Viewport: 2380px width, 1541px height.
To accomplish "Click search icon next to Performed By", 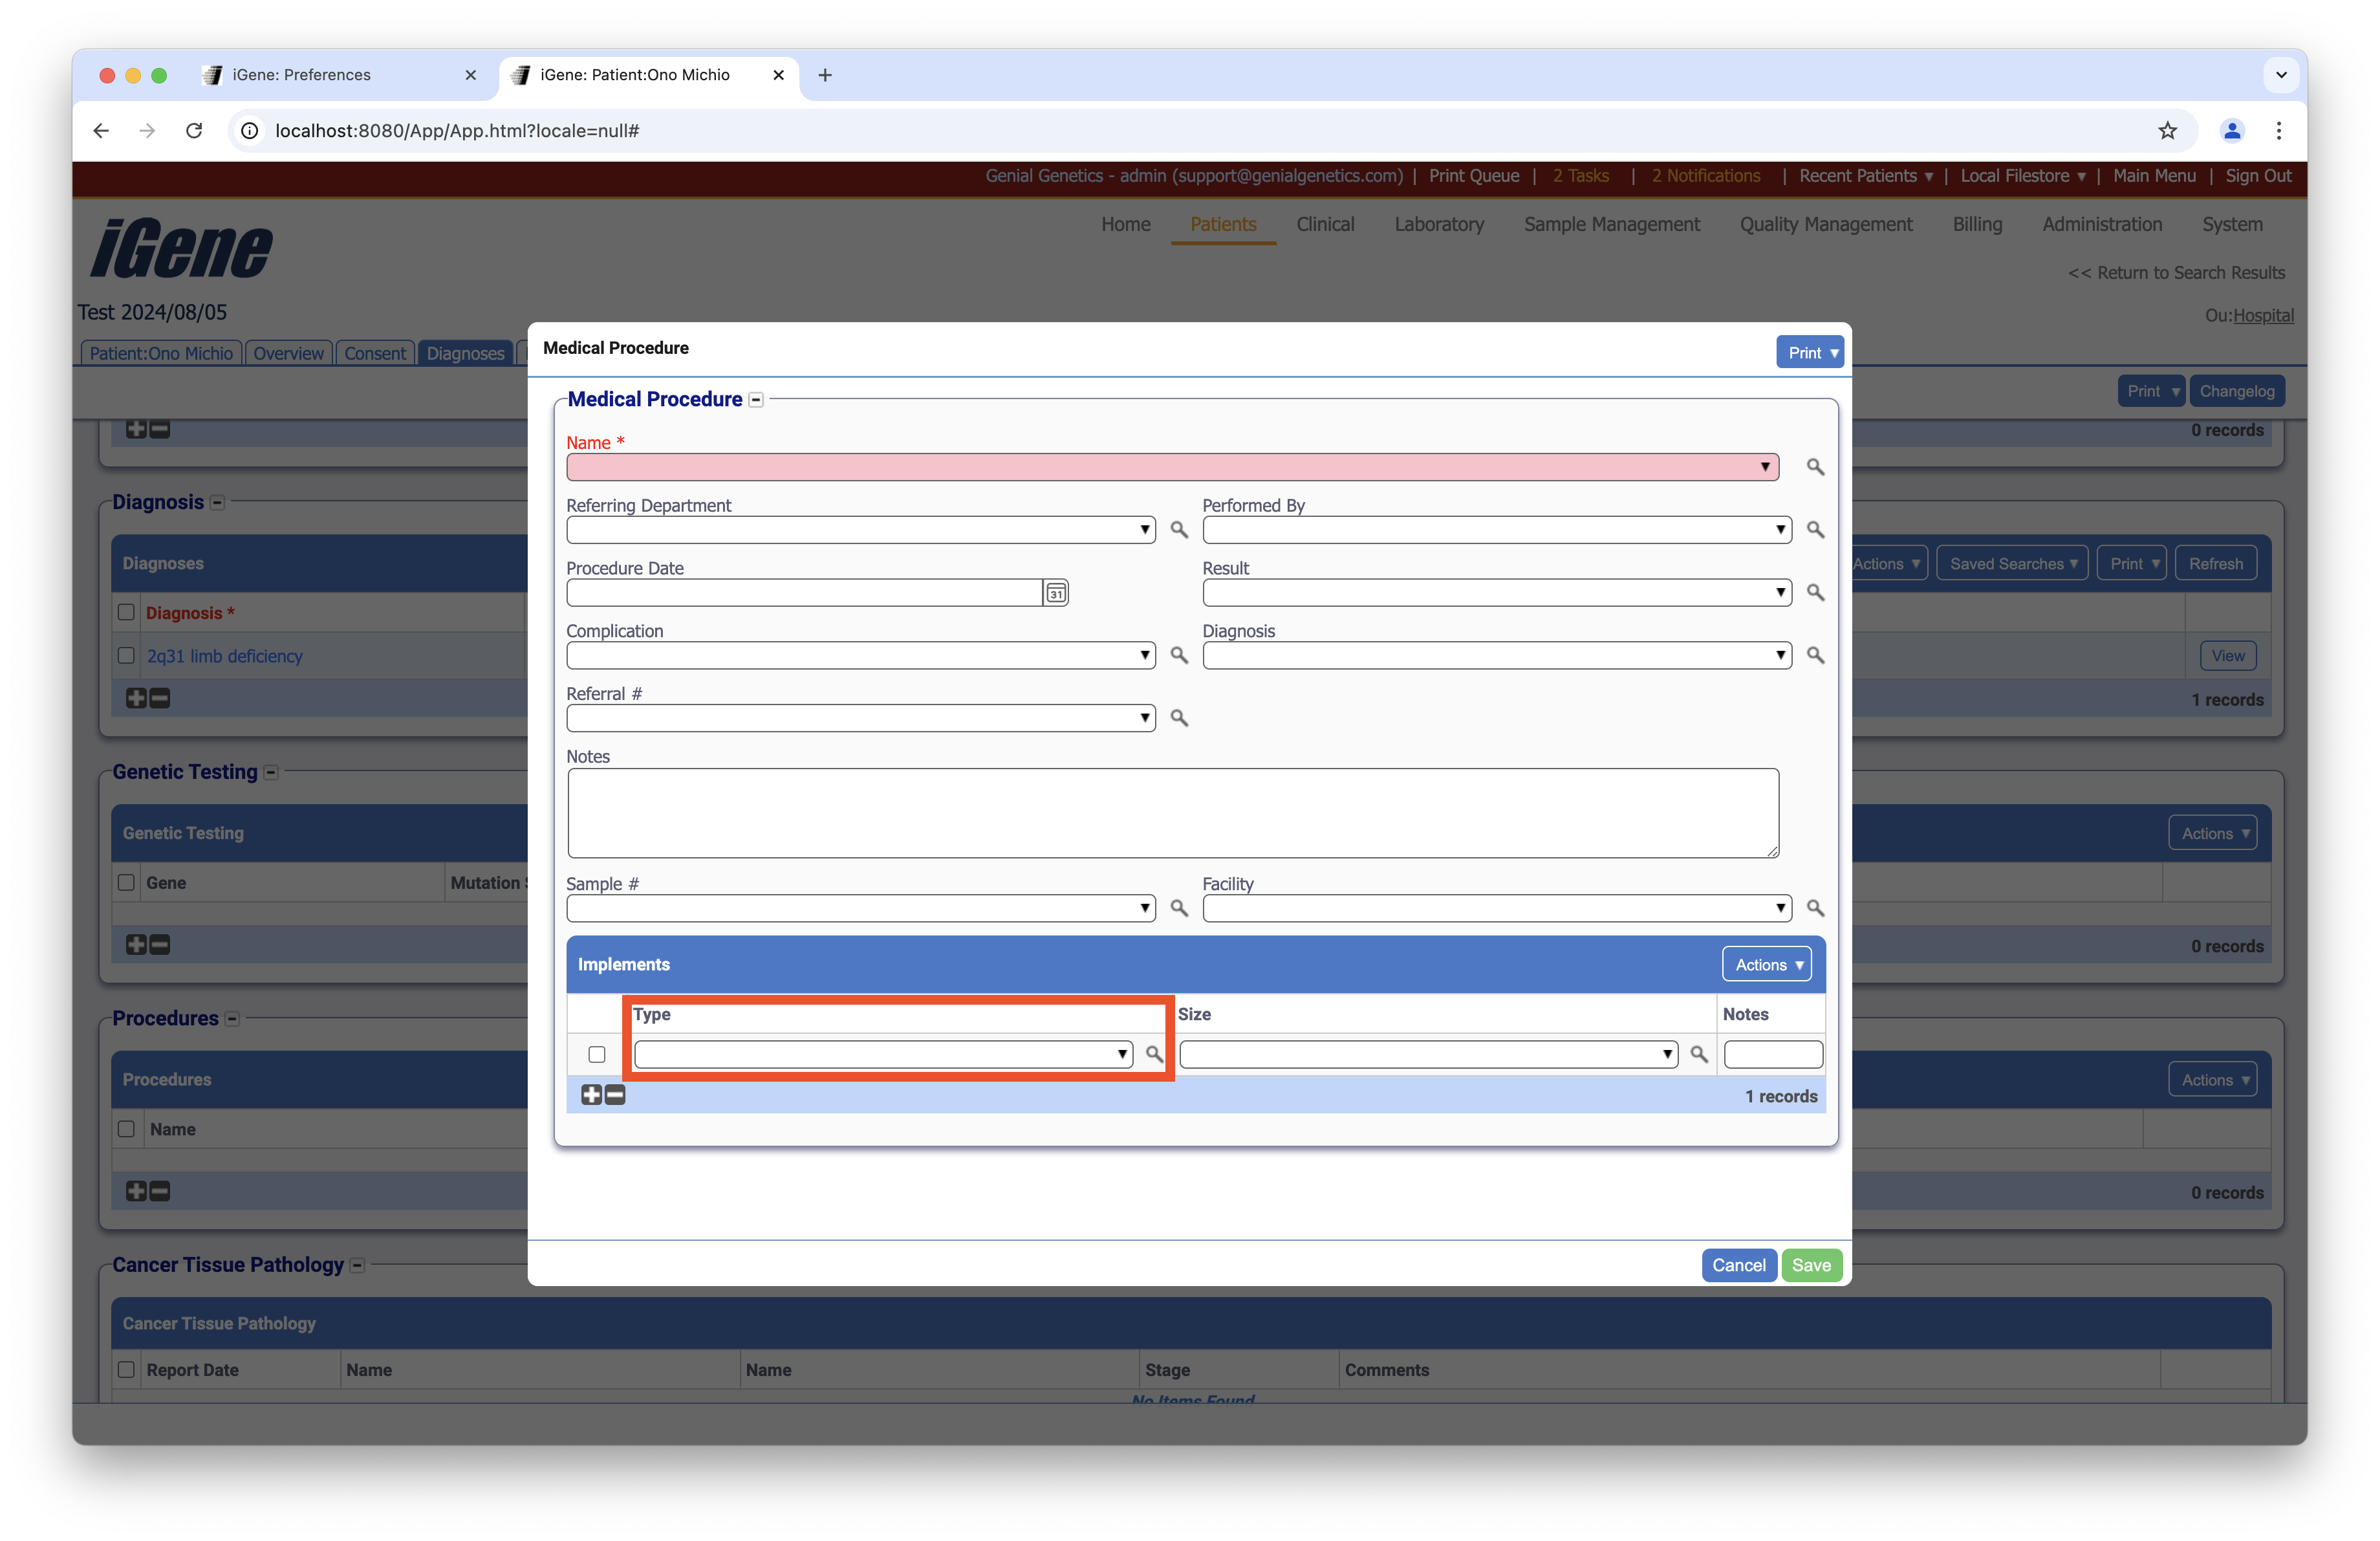I will tap(1814, 530).
